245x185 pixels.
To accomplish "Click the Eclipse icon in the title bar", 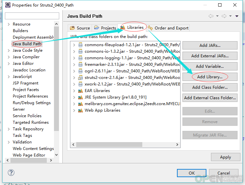I will pyautogui.click(x=8, y=5).
